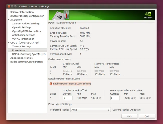Collapse the GPU 0 GeForce GTX 750 node
The image size is (163, 124).
click(x=9, y=42)
